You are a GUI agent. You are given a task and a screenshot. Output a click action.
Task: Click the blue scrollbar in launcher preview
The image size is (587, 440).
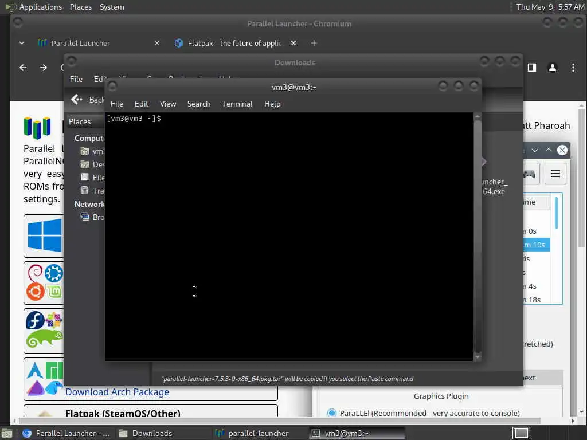[x=557, y=213]
